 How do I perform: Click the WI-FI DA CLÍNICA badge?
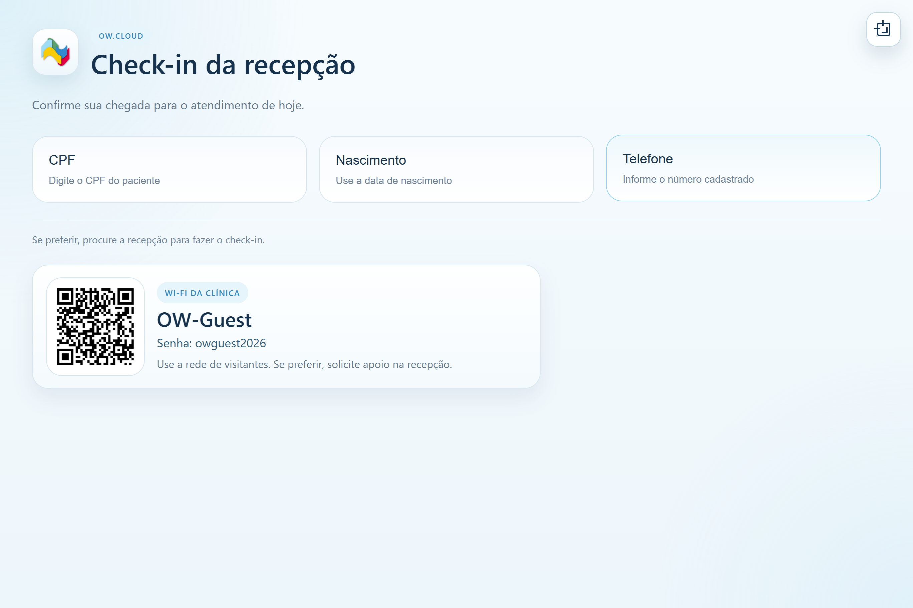(202, 293)
